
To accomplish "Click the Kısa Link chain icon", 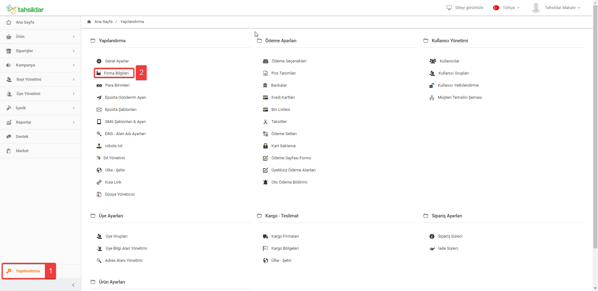I will (x=99, y=182).
